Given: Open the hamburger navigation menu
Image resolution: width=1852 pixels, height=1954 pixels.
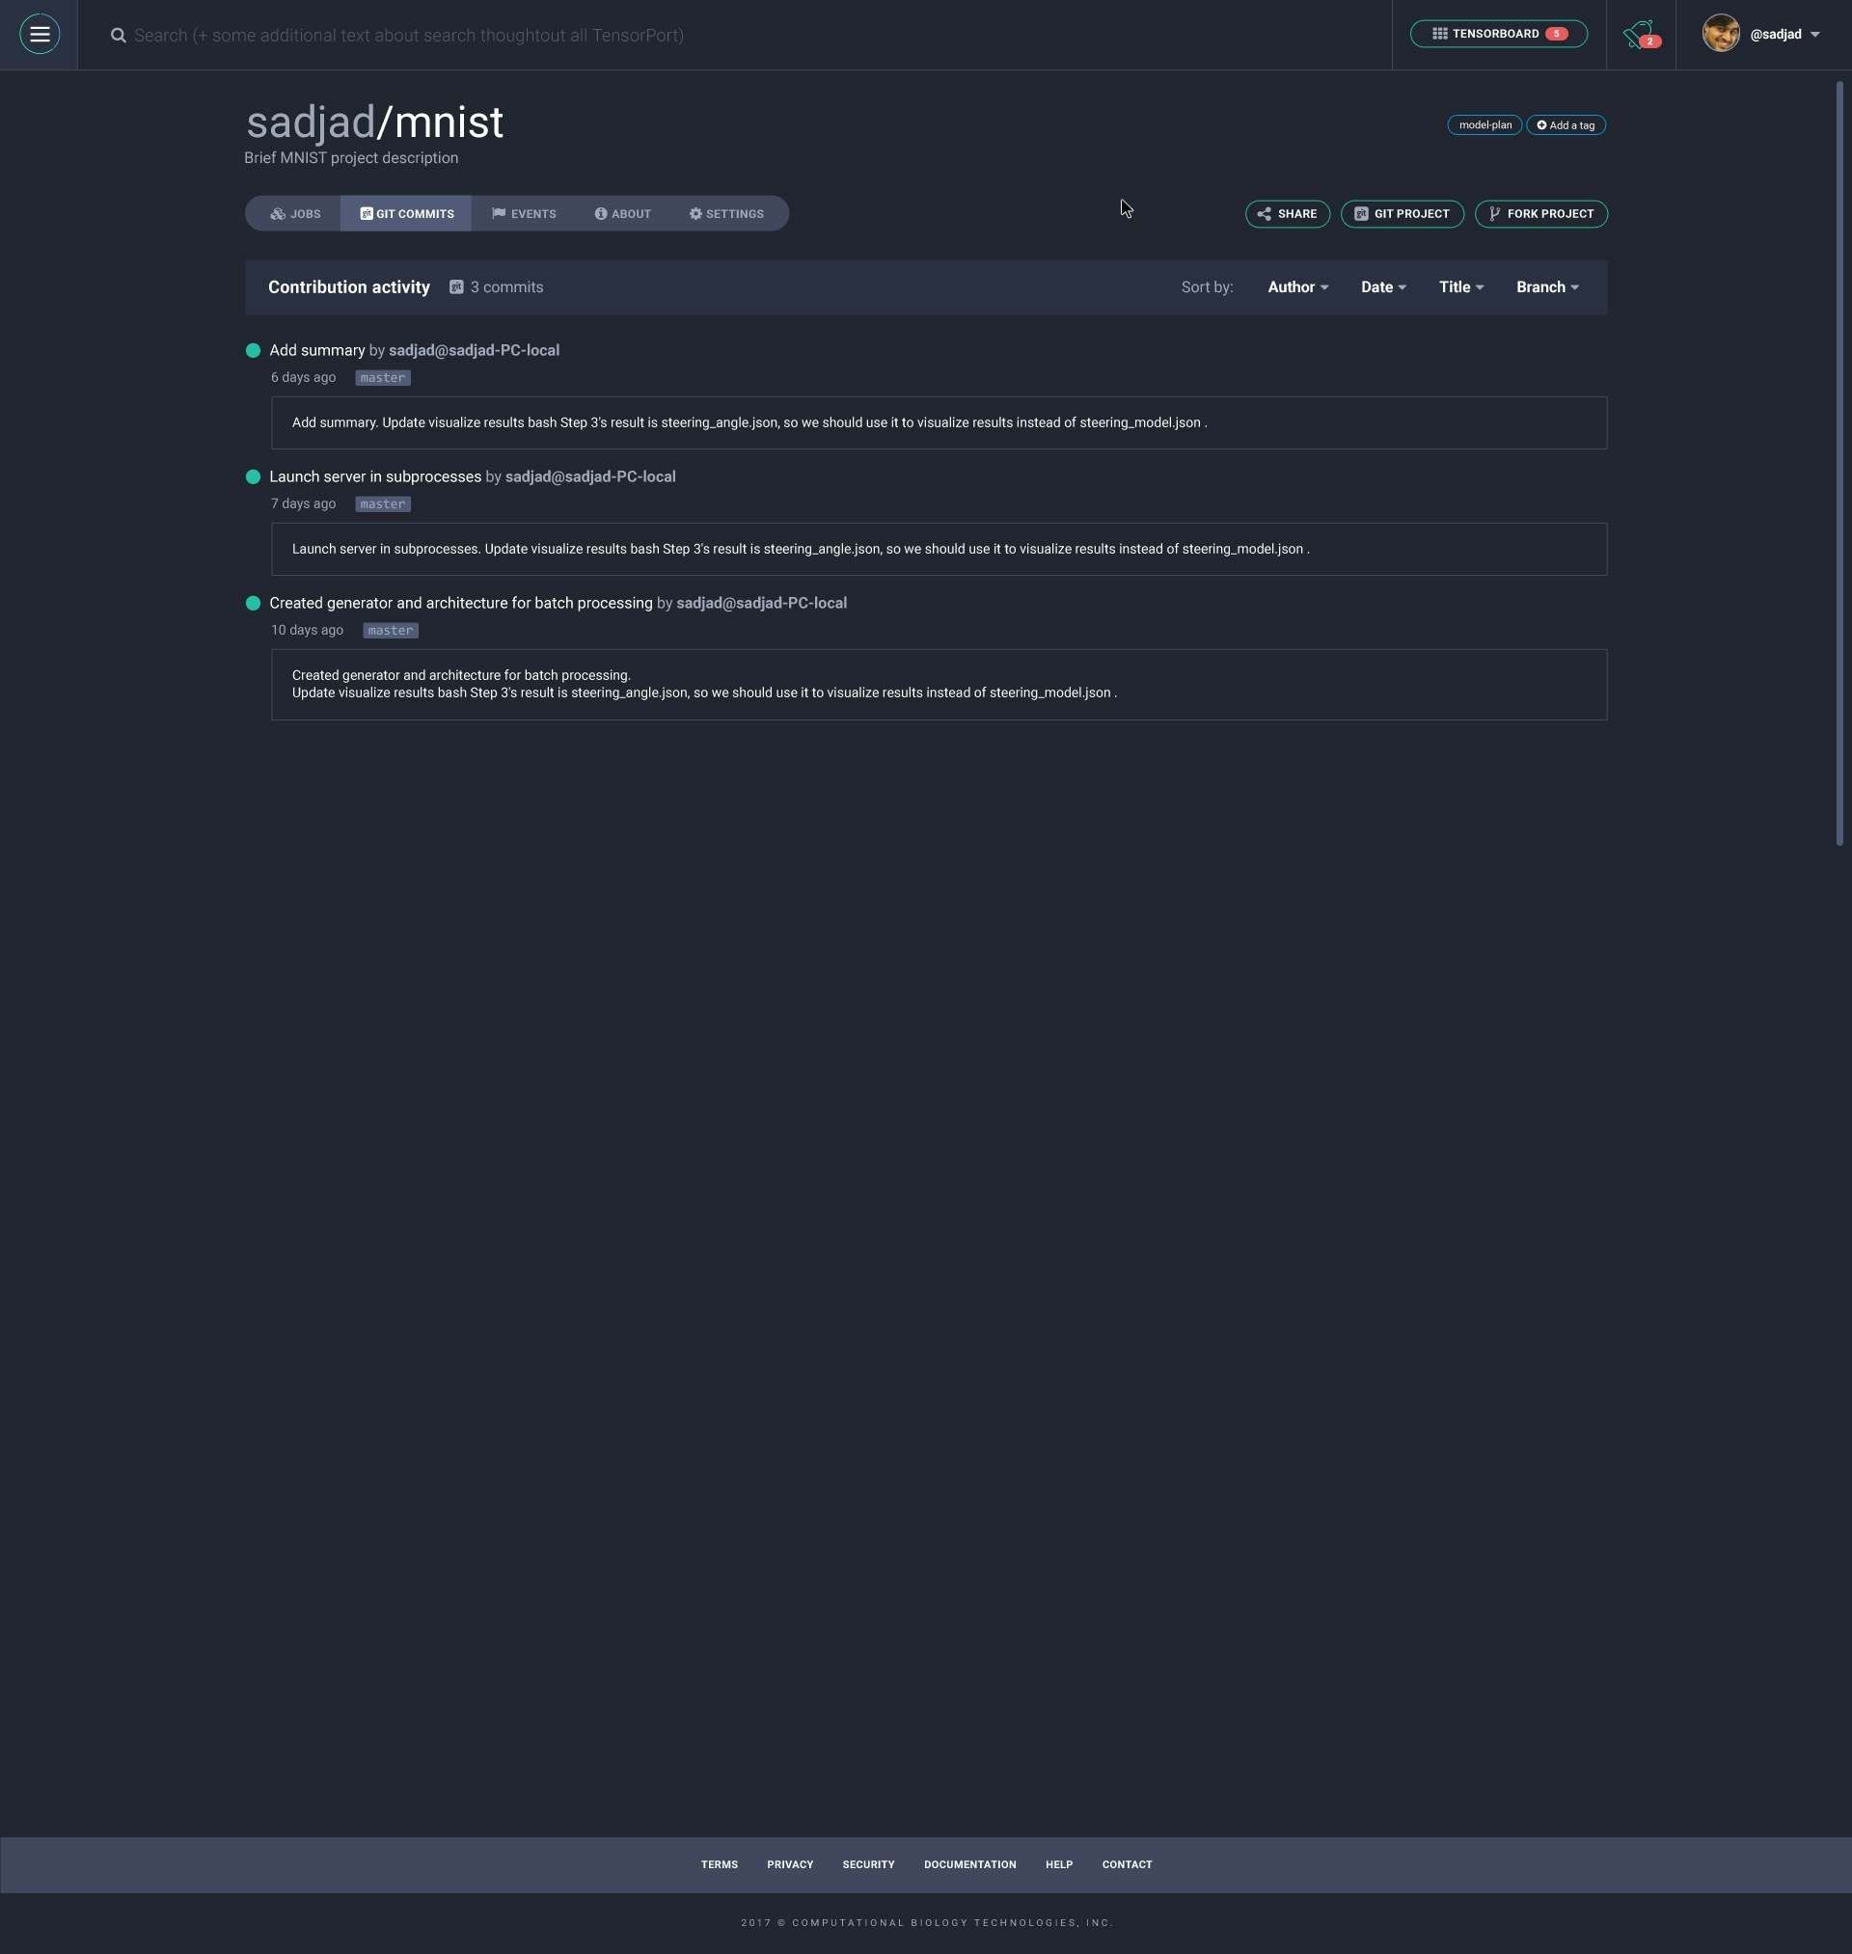Looking at the screenshot, I should (40, 35).
